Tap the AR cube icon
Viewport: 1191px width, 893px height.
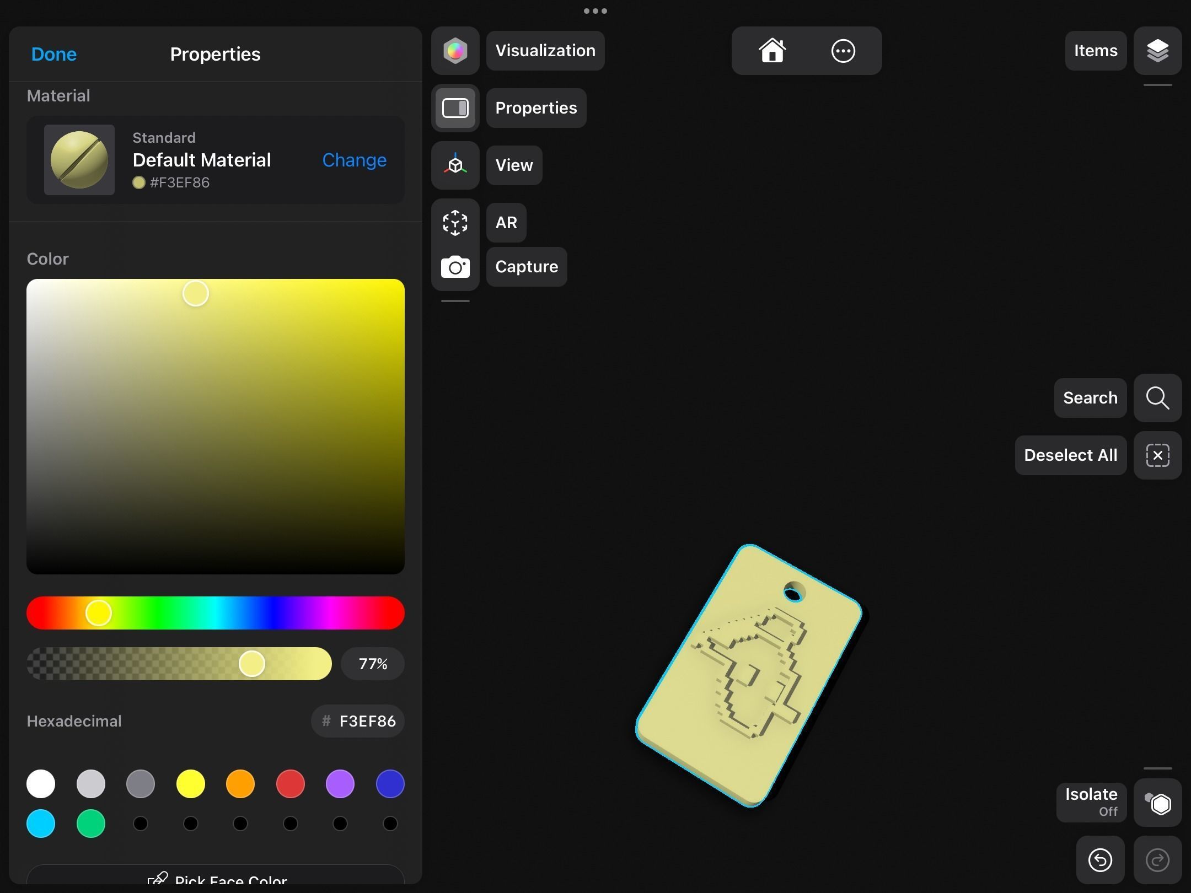455,223
